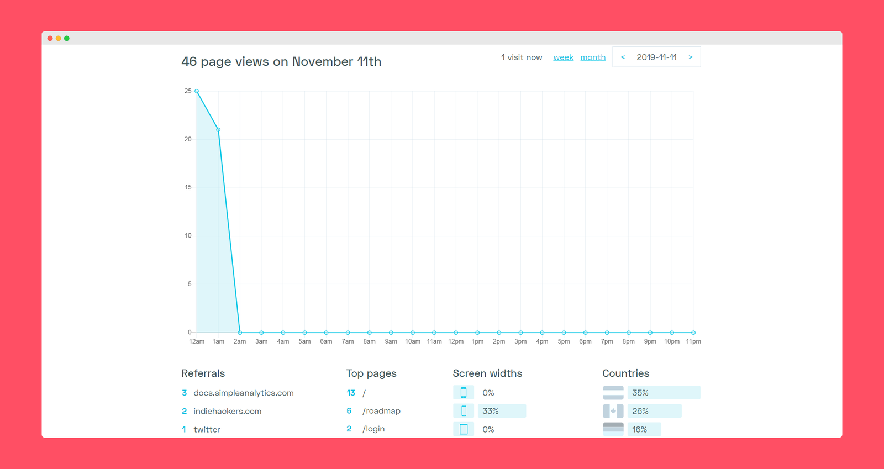This screenshot has height=469, width=884.
Task: Click the red close window button
Action: click(50, 38)
